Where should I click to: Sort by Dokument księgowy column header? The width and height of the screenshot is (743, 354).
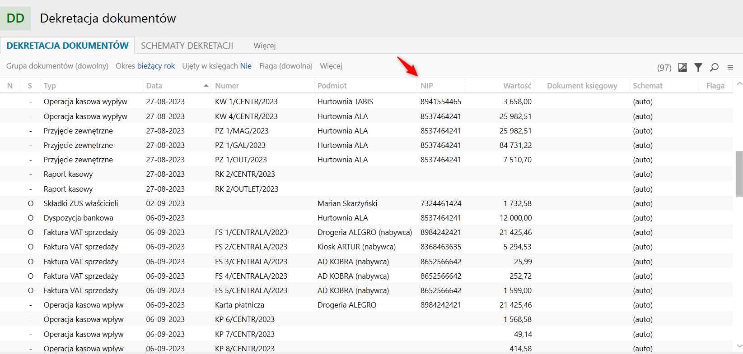coord(582,86)
